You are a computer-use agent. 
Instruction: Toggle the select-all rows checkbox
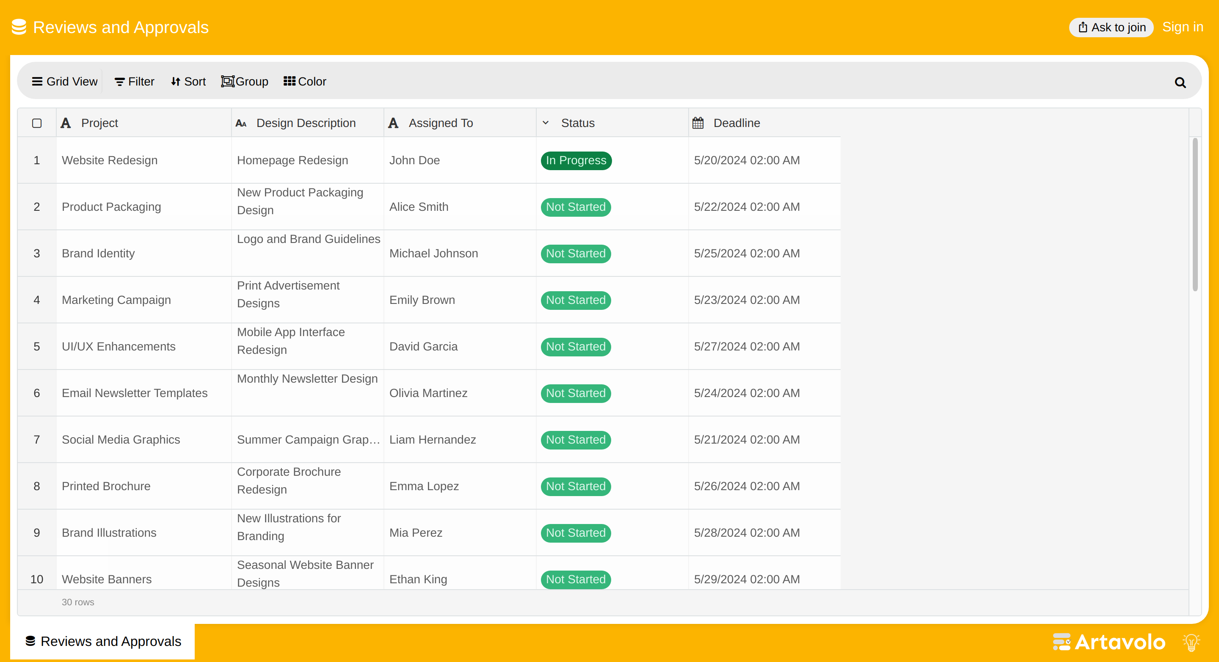tap(37, 123)
